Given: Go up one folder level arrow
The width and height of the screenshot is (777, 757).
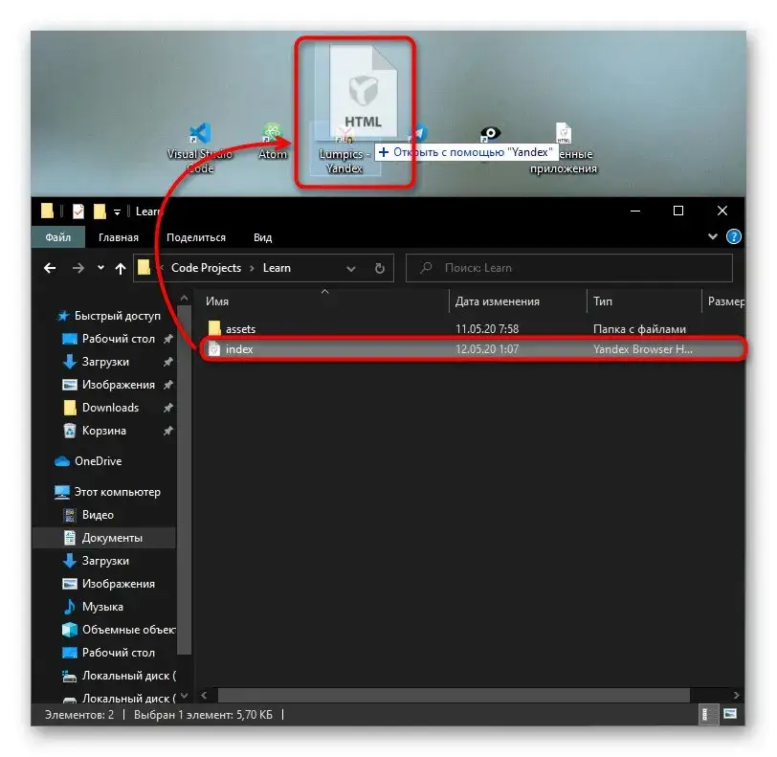Looking at the screenshot, I should pos(121,269).
